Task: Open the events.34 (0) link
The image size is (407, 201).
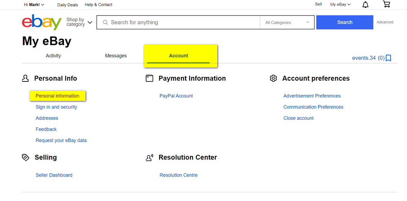Action: coord(368,58)
